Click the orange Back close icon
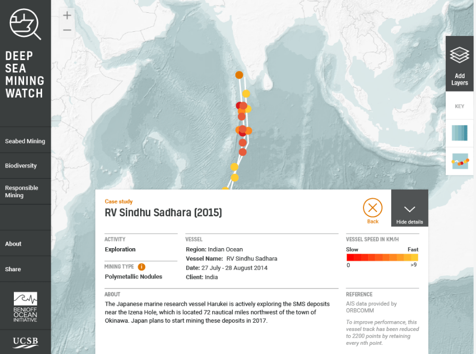 373,208
